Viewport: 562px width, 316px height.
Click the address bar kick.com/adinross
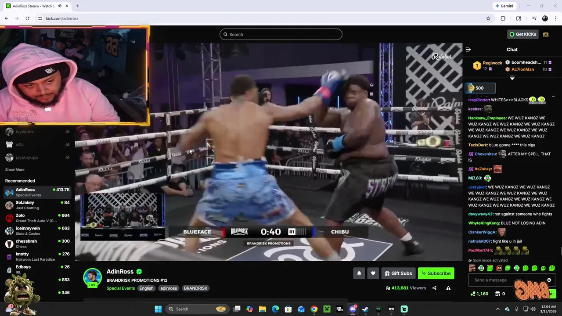pyautogui.click(x=62, y=18)
